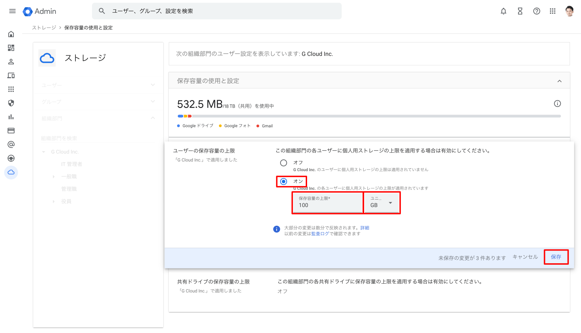This screenshot has height=333, width=581.
Task: Open Reporting bar chart icon in sidebar
Action: coord(11,117)
